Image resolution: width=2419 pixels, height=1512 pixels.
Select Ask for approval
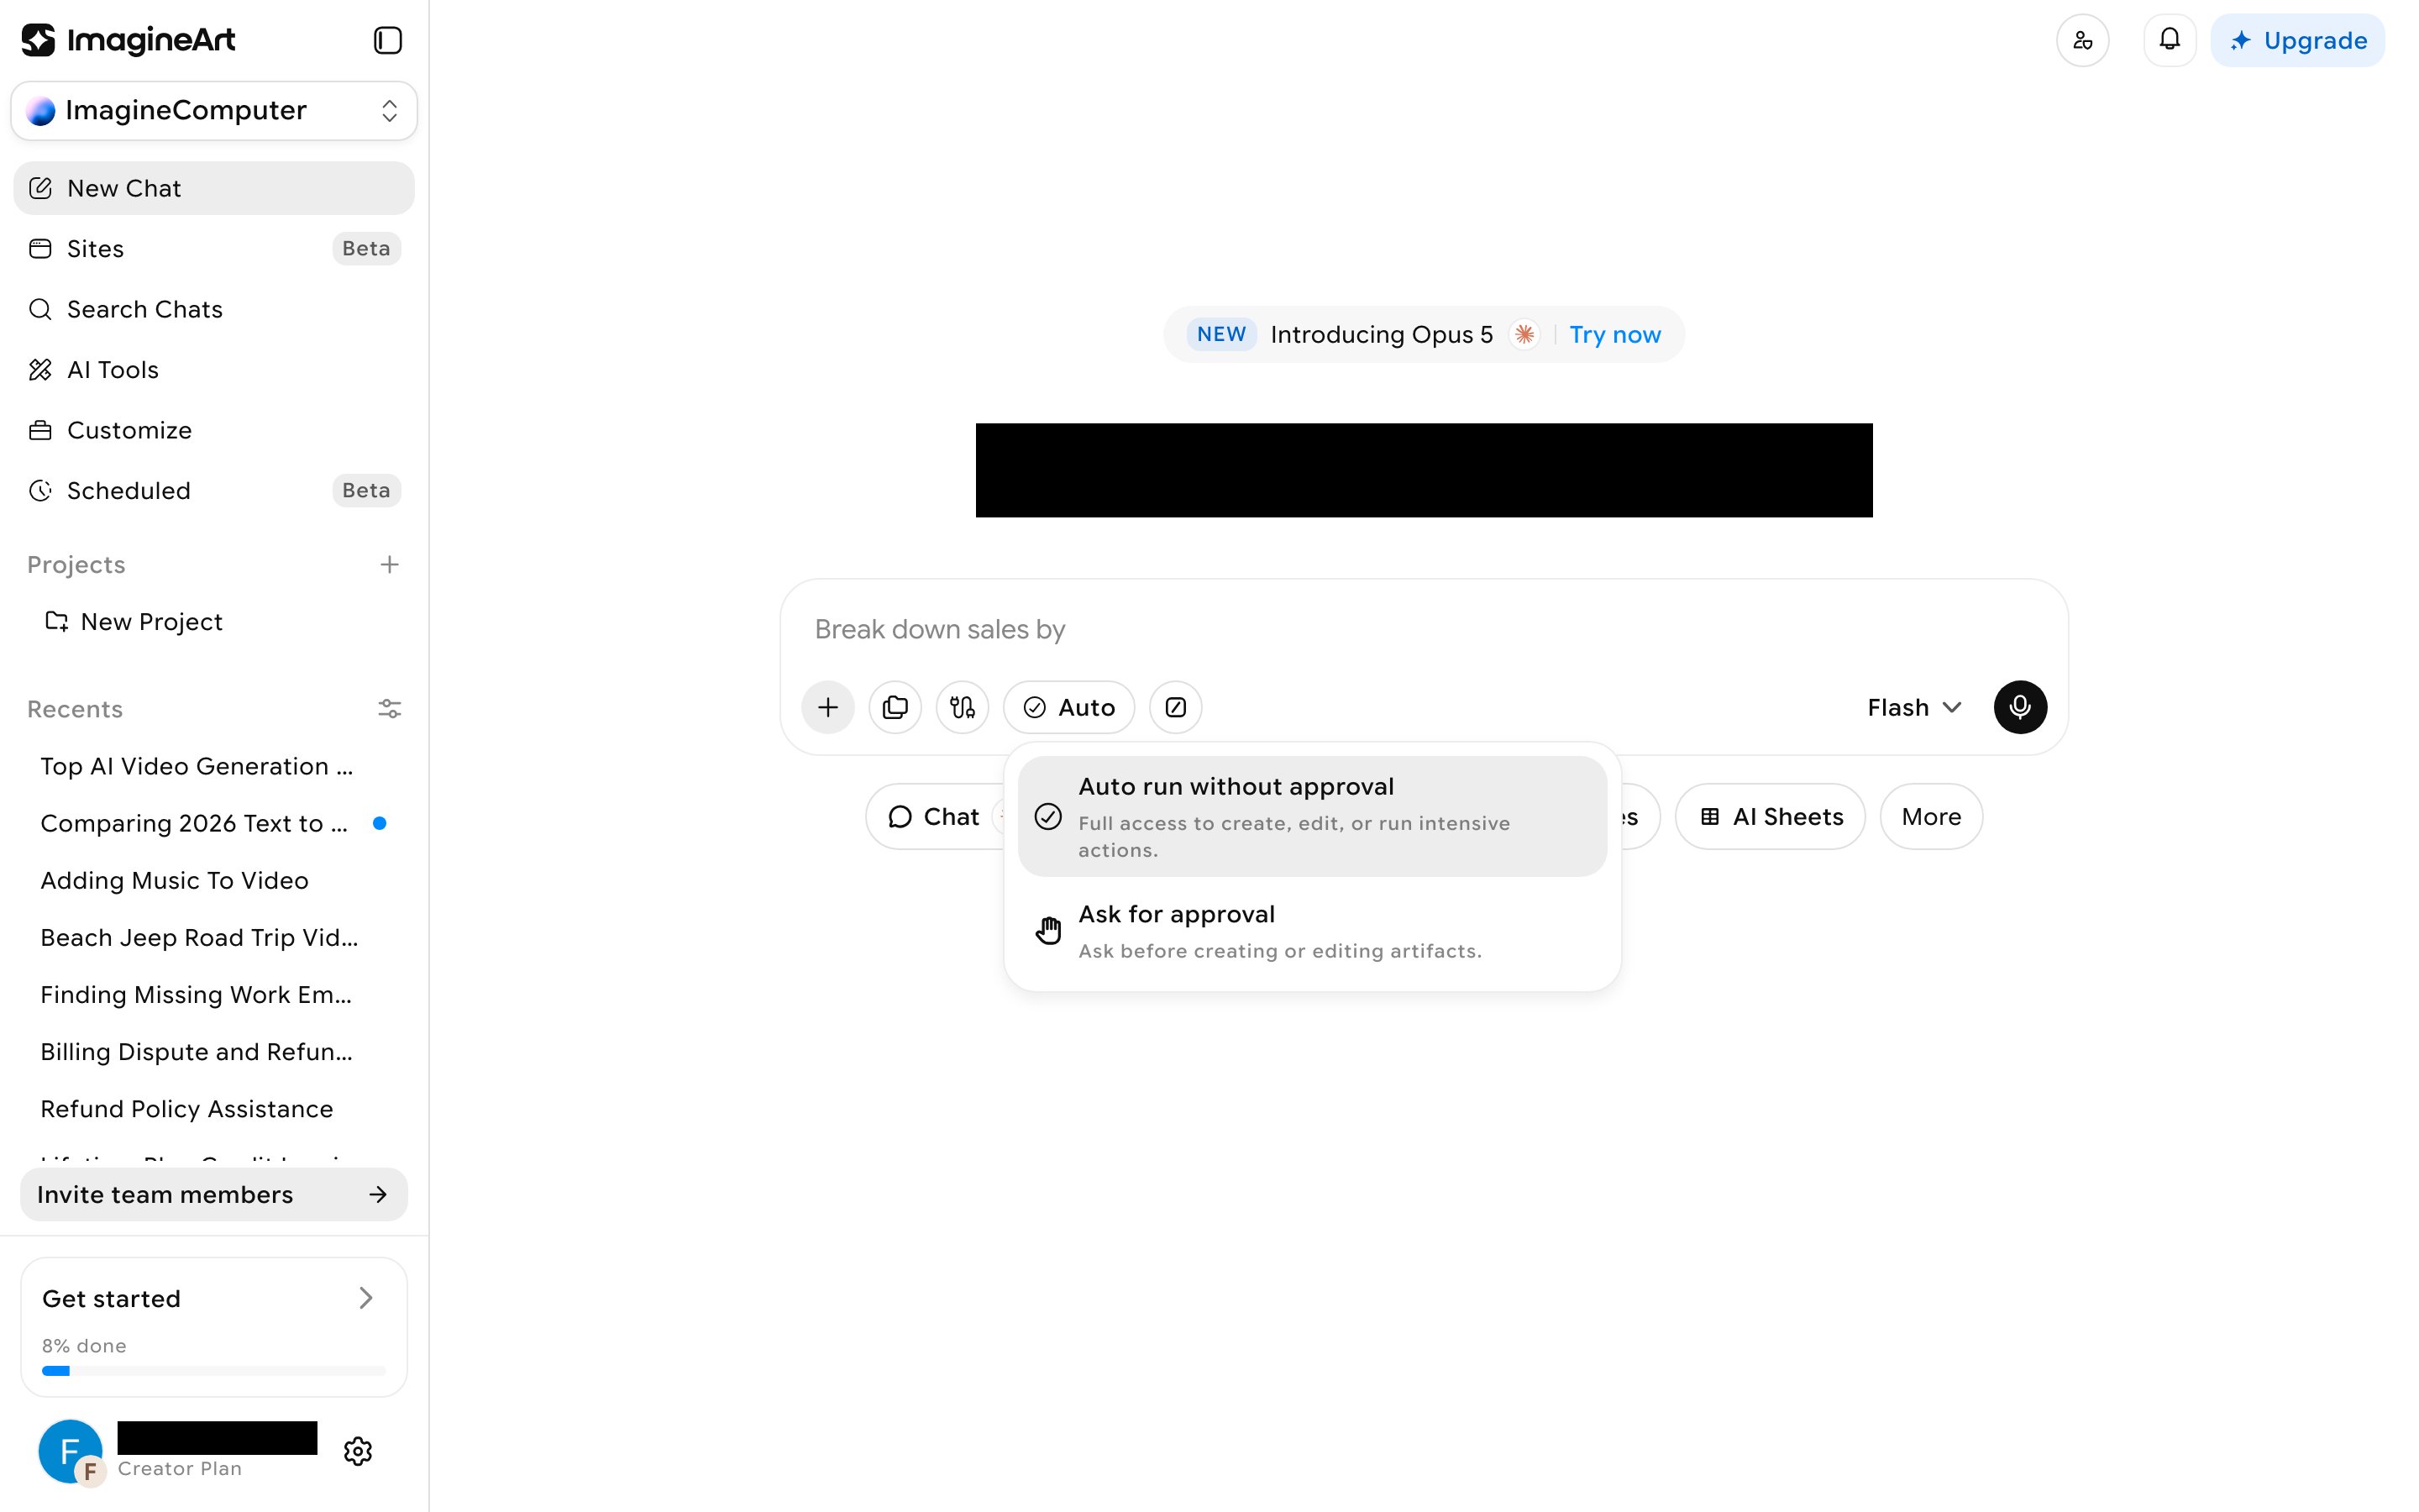point(1311,930)
